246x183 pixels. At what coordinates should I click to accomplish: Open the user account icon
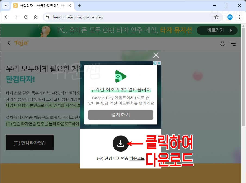click(222, 43)
